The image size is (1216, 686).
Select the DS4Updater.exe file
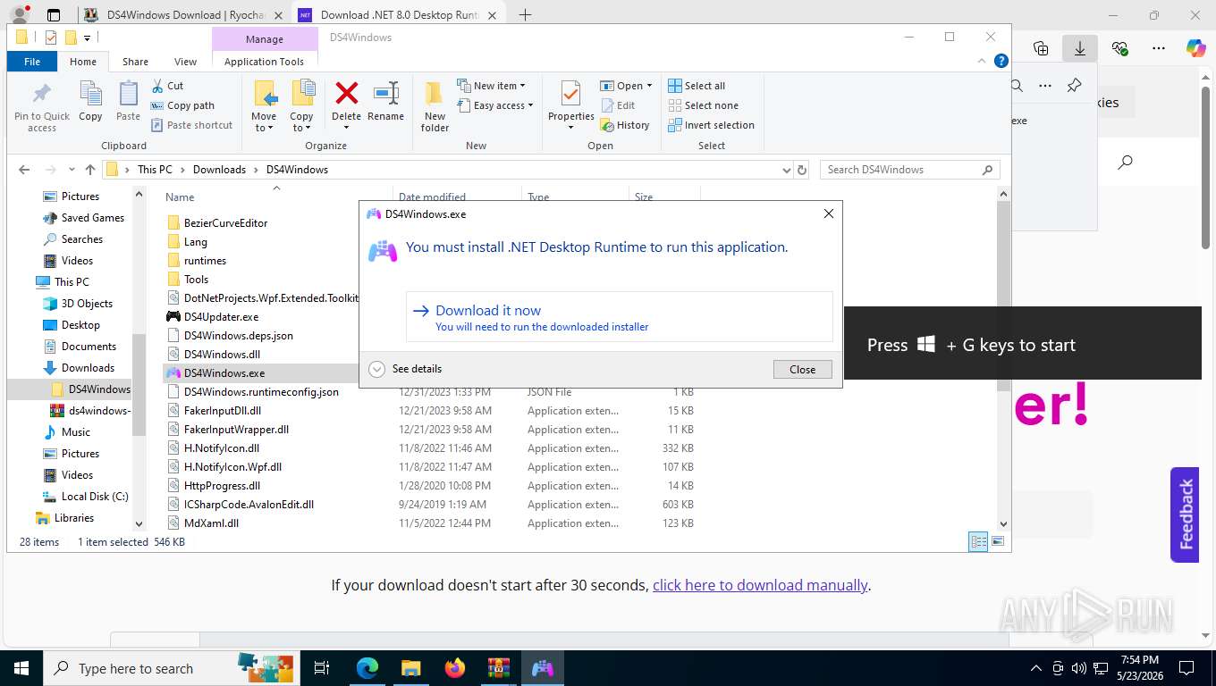[221, 317]
